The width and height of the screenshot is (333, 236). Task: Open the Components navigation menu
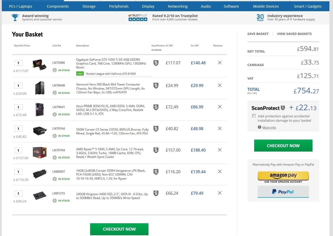tap(58, 6)
